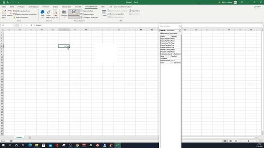Switch to the Formeln ribbon tab

pyautogui.click(x=46, y=7)
